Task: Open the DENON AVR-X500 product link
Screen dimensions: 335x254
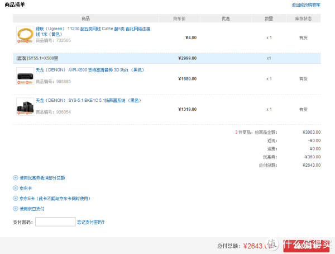Action: [90, 70]
